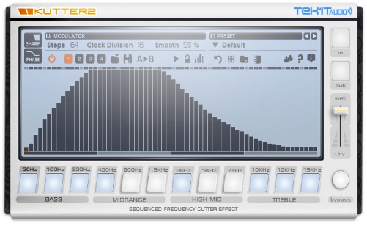The image size is (367, 226).
Task: Click the Clock Division parameter label
Action: [x=110, y=45]
